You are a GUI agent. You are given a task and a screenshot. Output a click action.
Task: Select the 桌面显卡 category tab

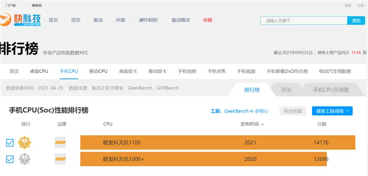coord(128,71)
